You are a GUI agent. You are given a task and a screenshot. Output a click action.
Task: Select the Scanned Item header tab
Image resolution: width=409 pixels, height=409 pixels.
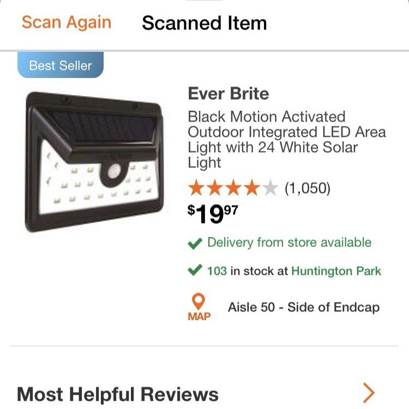point(204,23)
